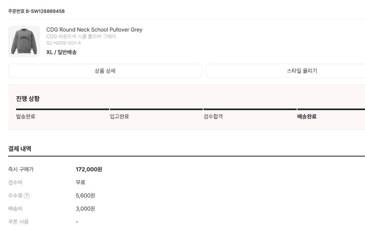Select the 발송완료 progress step

(26, 116)
